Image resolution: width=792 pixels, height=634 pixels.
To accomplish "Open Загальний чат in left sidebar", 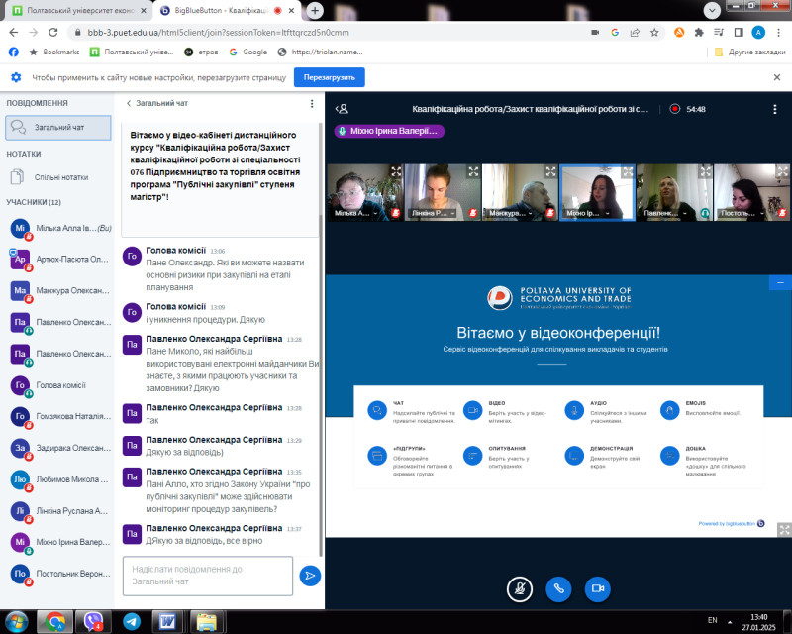I will coord(59,127).
